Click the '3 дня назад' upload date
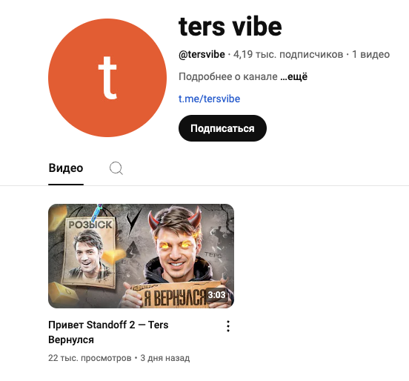409x381 pixels. (x=164, y=358)
